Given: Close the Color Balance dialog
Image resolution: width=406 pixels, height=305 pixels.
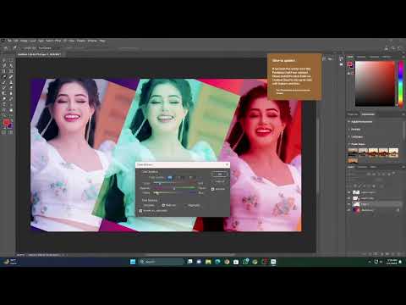Looking at the screenshot, I should (227, 164).
